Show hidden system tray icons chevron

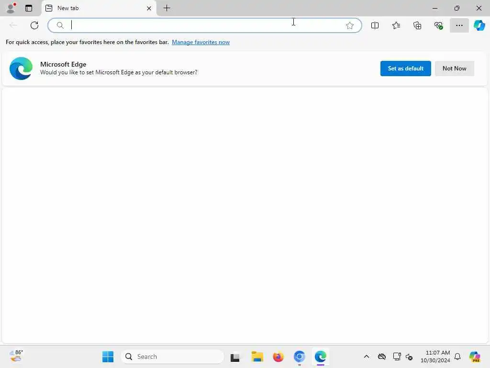(367, 356)
